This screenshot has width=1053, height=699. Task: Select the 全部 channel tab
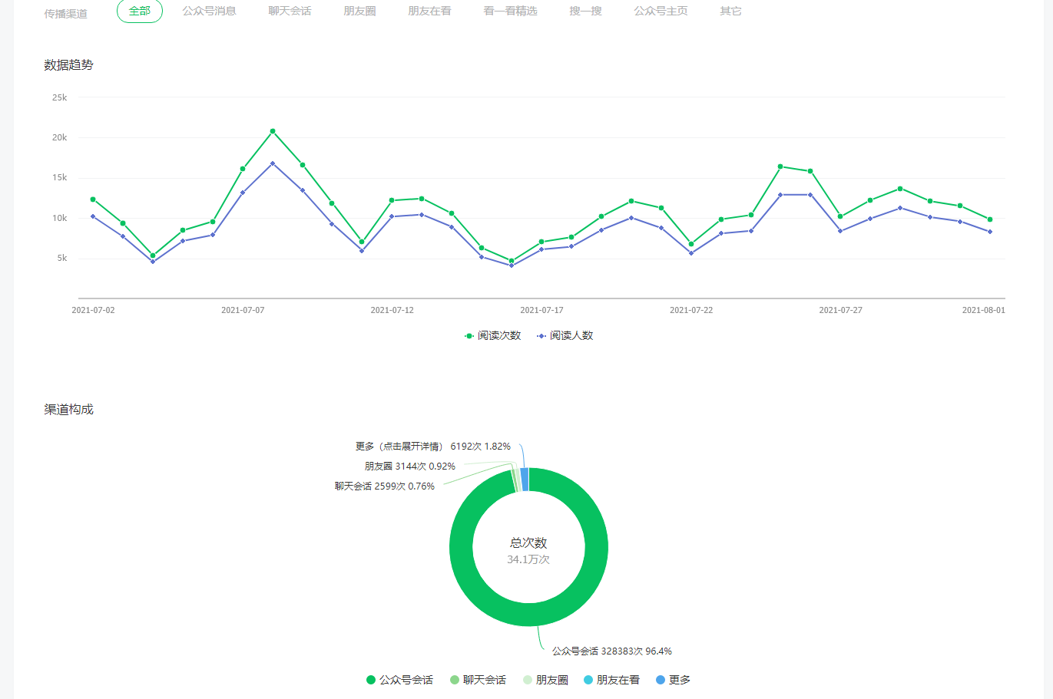click(x=140, y=12)
